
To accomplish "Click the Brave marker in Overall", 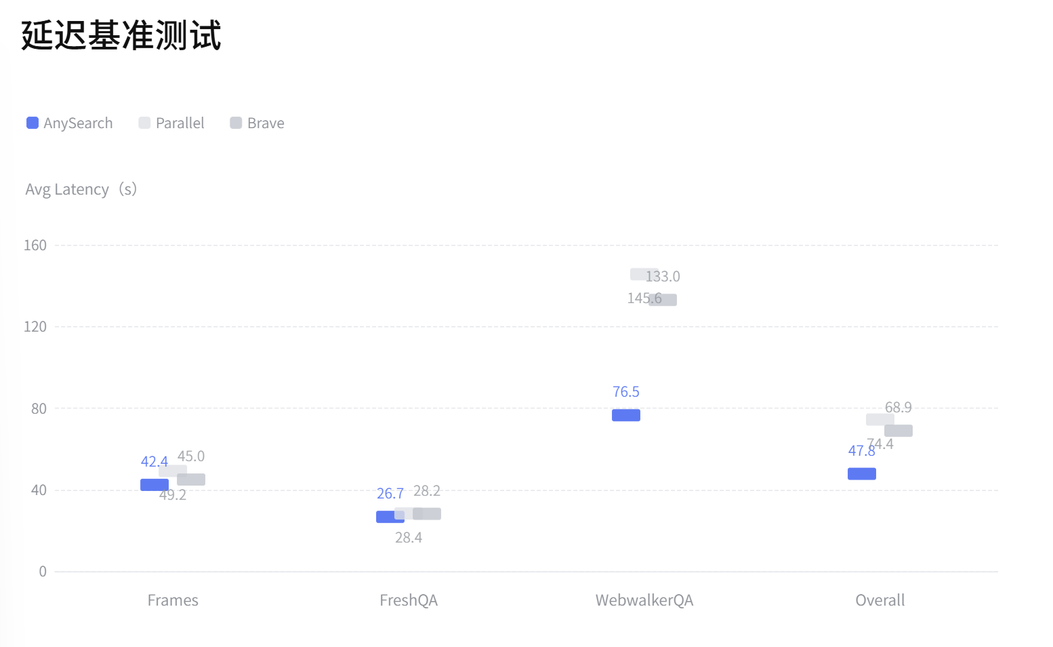I will [899, 431].
